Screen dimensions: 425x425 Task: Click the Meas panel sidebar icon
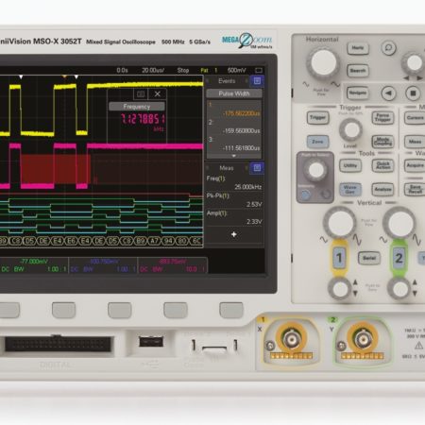[x=257, y=168]
